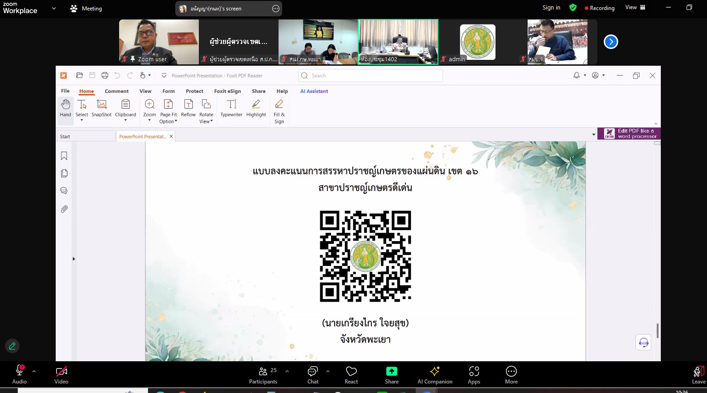Open Zoom Apps

474,375
